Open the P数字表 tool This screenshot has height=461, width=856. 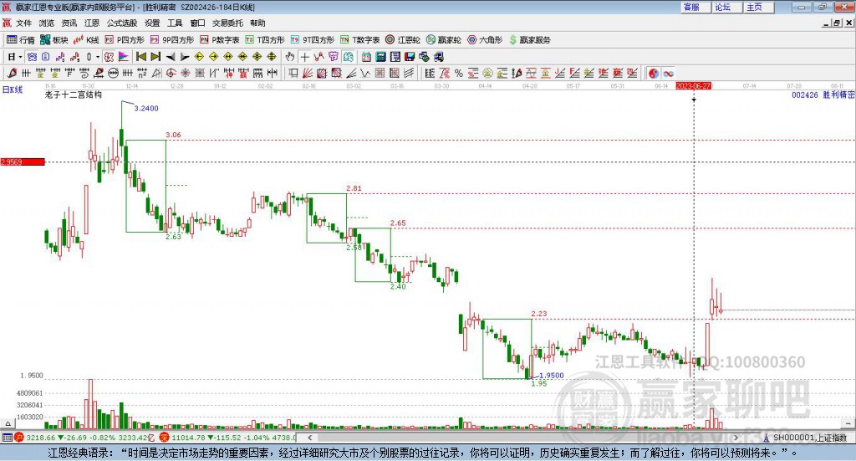(220, 40)
